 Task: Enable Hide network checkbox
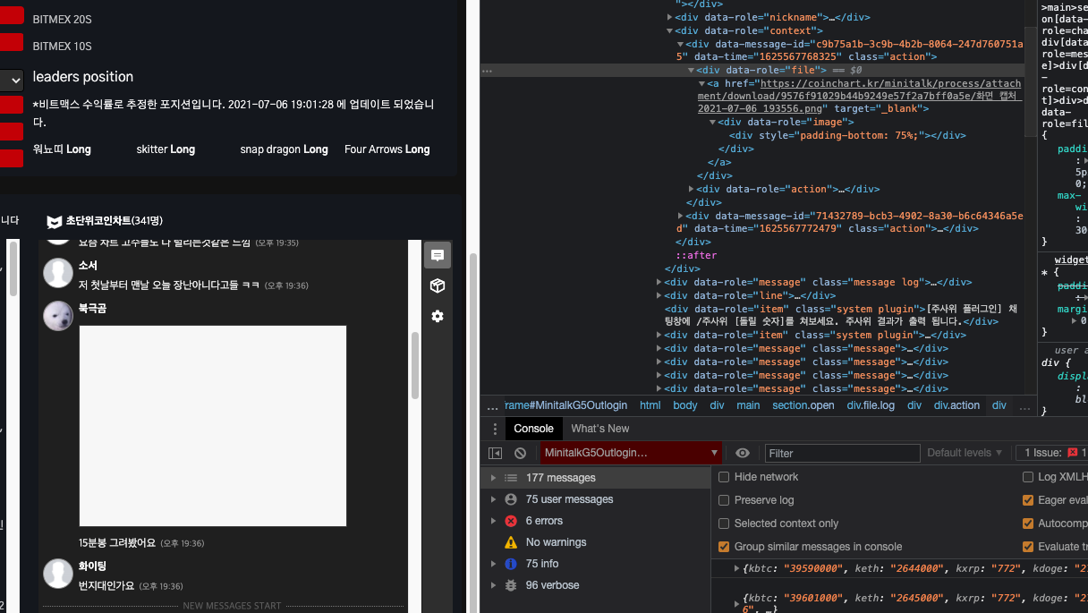[724, 477]
